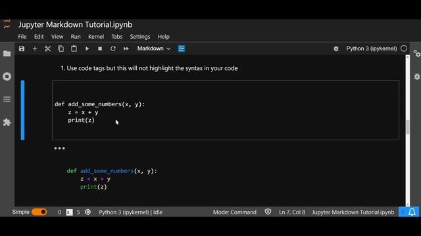Click the Ln 7, Col 8 indicator
This screenshot has height=236, width=421.
pyautogui.click(x=292, y=212)
